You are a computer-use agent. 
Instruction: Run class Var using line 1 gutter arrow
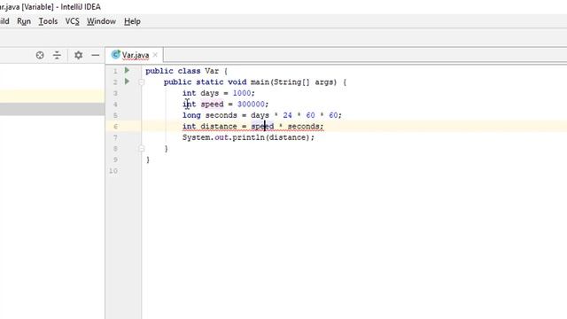point(127,70)
